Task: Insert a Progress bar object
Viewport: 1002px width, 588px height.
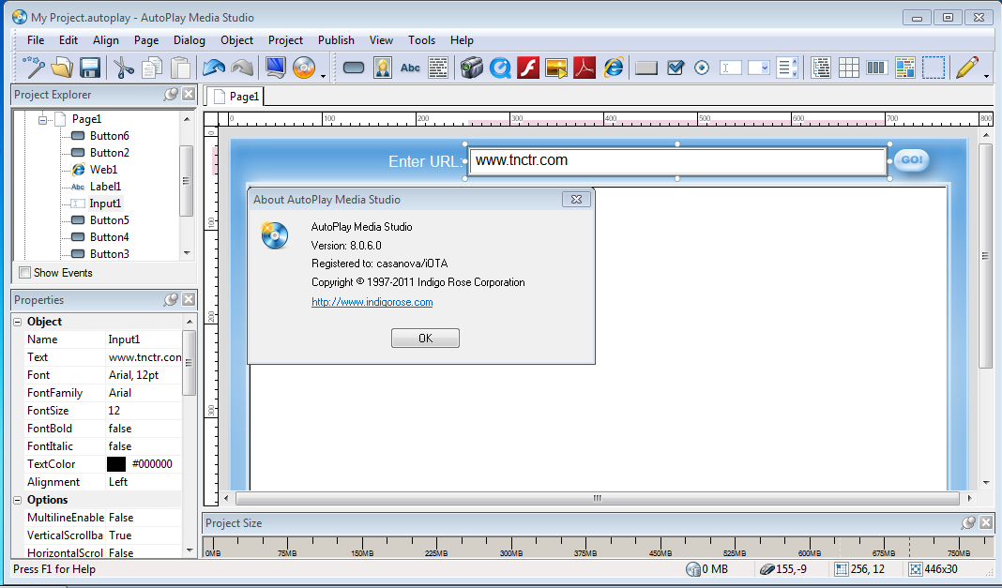Action: (876, 67)
